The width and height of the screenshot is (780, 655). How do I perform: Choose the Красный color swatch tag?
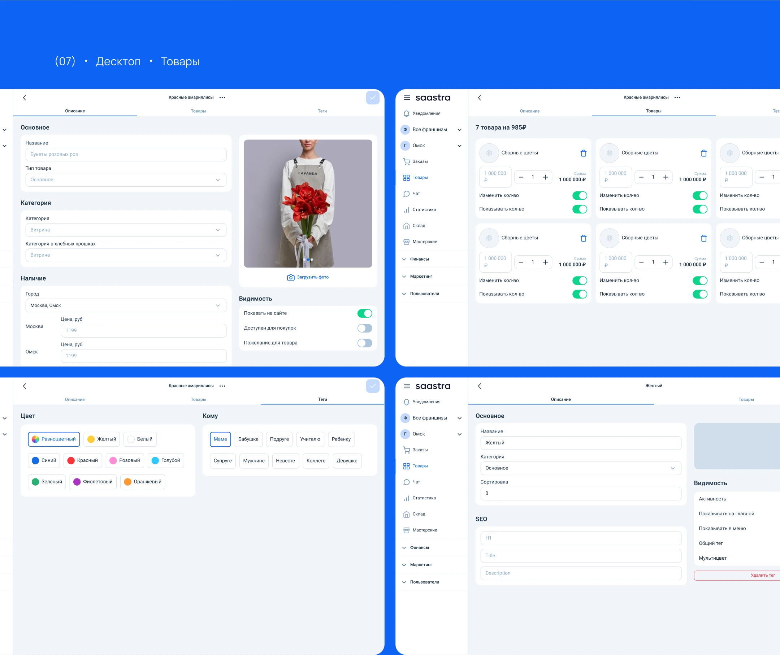pos(82,460)
